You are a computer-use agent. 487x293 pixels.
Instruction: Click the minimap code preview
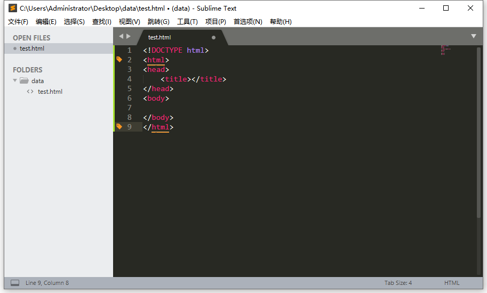(445, 50)
